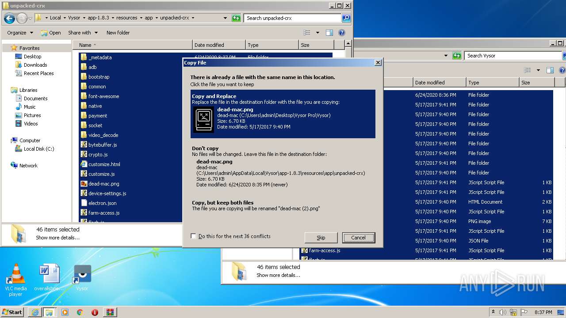The image size is (566, 318).
Task: Open Internet Explorer from taskbar
Action: [35, 312]
